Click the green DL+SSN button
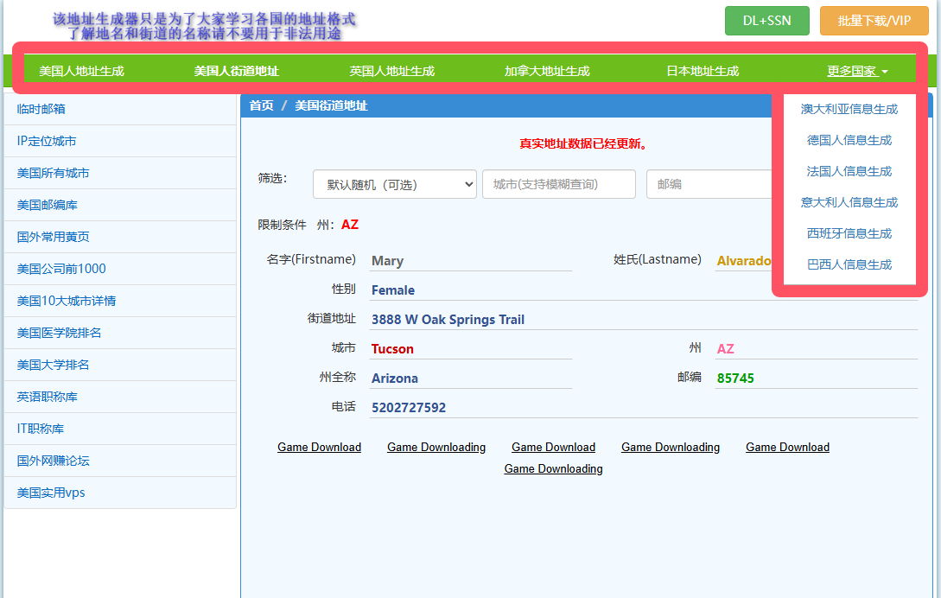The height and width of the screenshot is (598, 941). coord(766,20)
